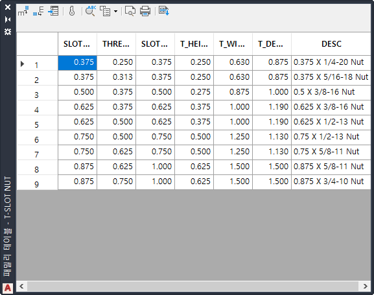Click the print preview icon

pyautogui.click(x=130, y=11)
